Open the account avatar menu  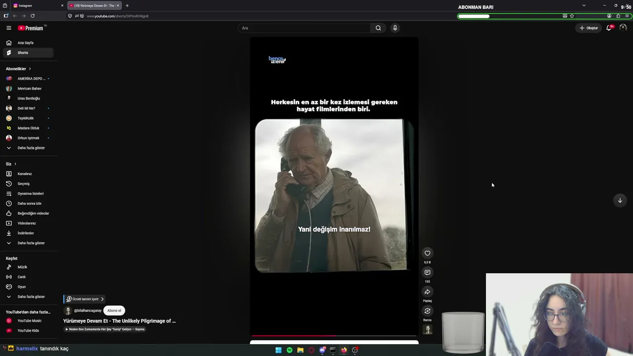point(623,28)
